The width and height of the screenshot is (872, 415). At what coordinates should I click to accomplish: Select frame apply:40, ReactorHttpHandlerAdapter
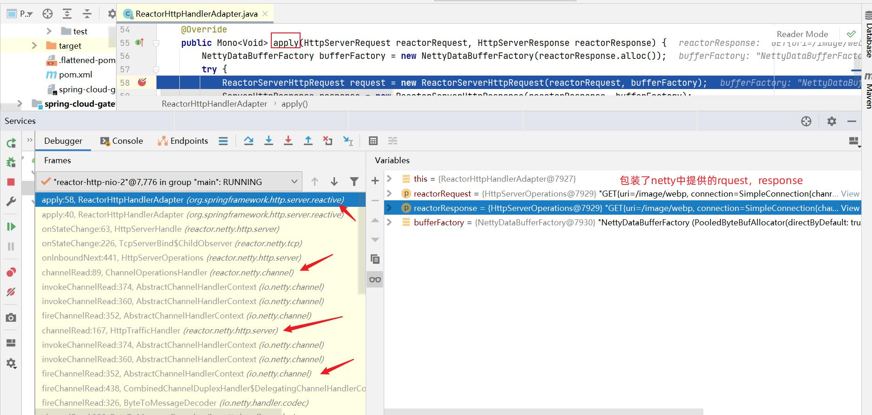pos(193,214)
